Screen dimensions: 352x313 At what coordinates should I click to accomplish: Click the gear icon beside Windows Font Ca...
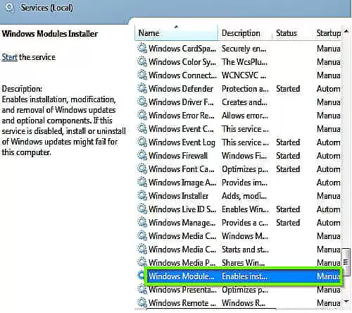pos(142,168)
